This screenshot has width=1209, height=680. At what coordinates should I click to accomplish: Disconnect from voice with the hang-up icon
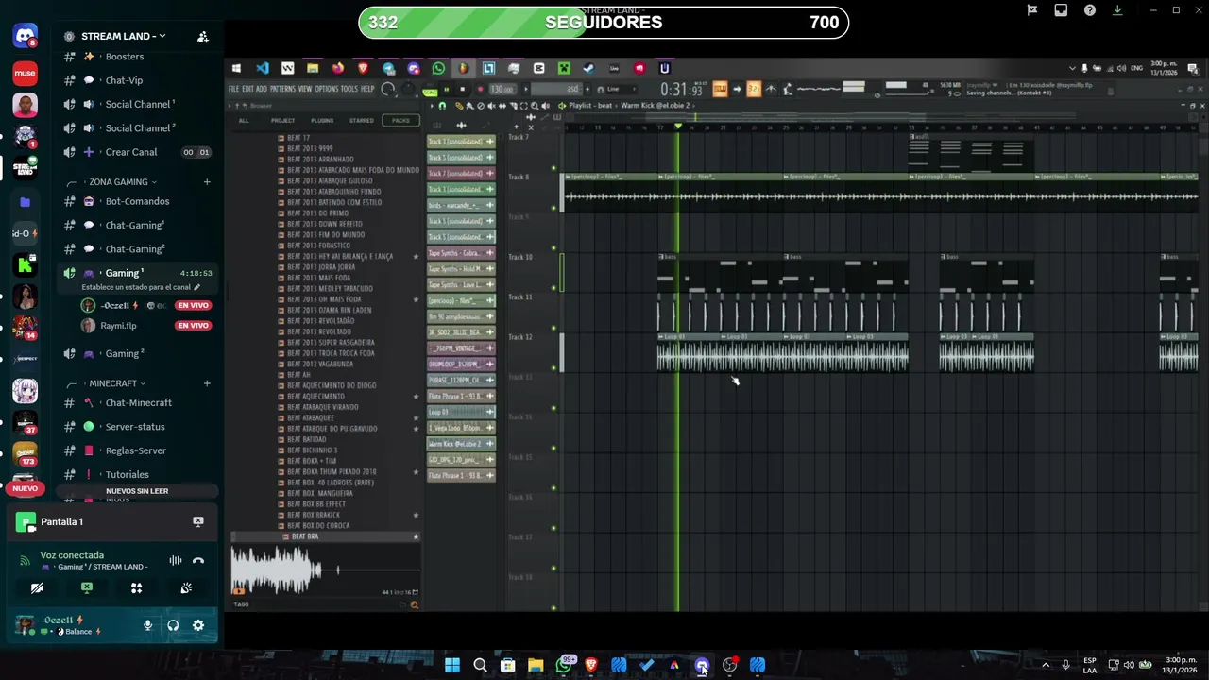(x=198, y=561)
